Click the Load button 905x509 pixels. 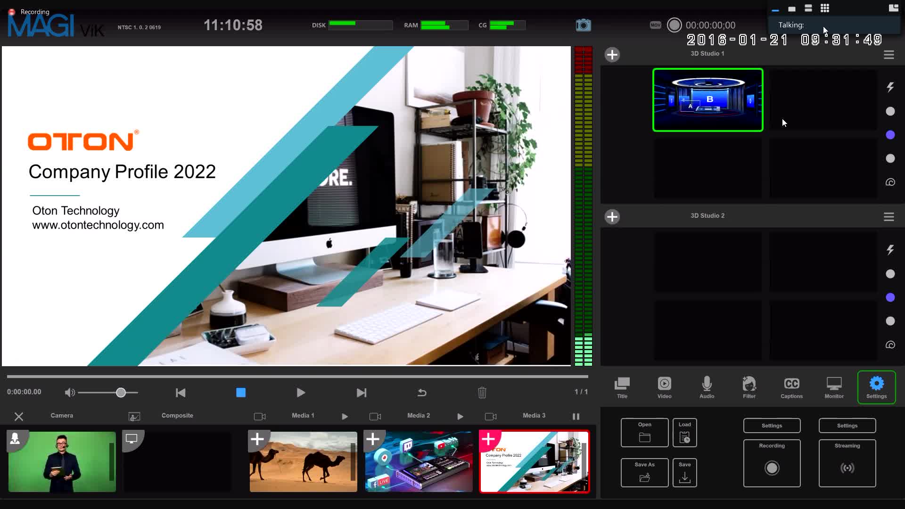[684, 432]
